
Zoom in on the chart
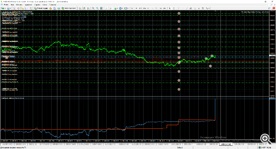tap(93, 8)
